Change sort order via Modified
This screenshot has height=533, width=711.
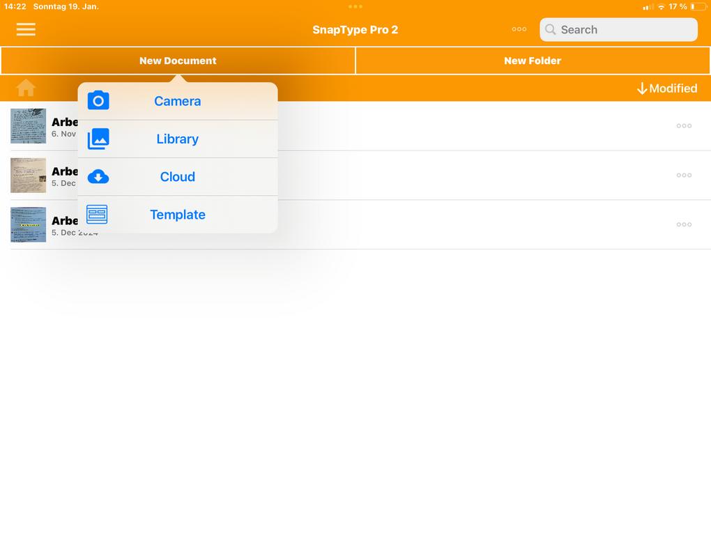tap(667, 88)
